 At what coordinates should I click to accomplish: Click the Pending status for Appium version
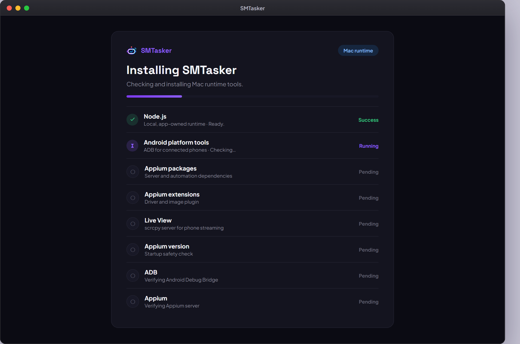point(369,250)
